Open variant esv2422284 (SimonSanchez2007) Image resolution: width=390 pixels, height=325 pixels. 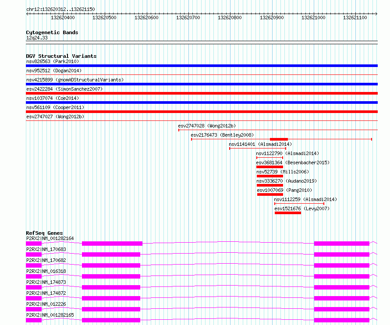(x=64, y=89)
